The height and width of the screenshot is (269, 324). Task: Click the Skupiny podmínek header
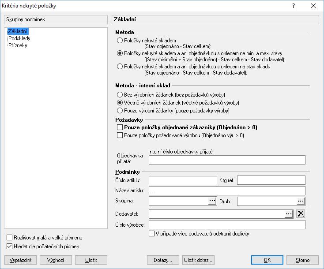pyautogui.click(x=56, y=19)
